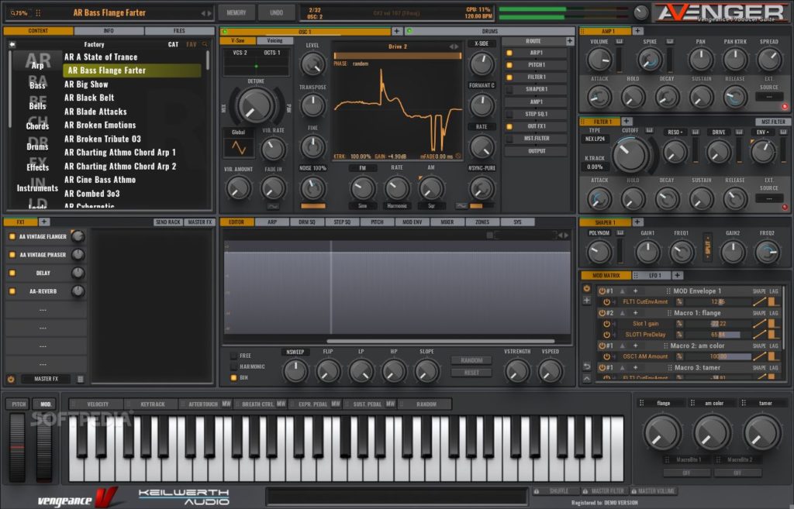794x509 pixels.
Task: Click the pitch bend wheel
Action: pyautogui.click(x=17, y=446)
